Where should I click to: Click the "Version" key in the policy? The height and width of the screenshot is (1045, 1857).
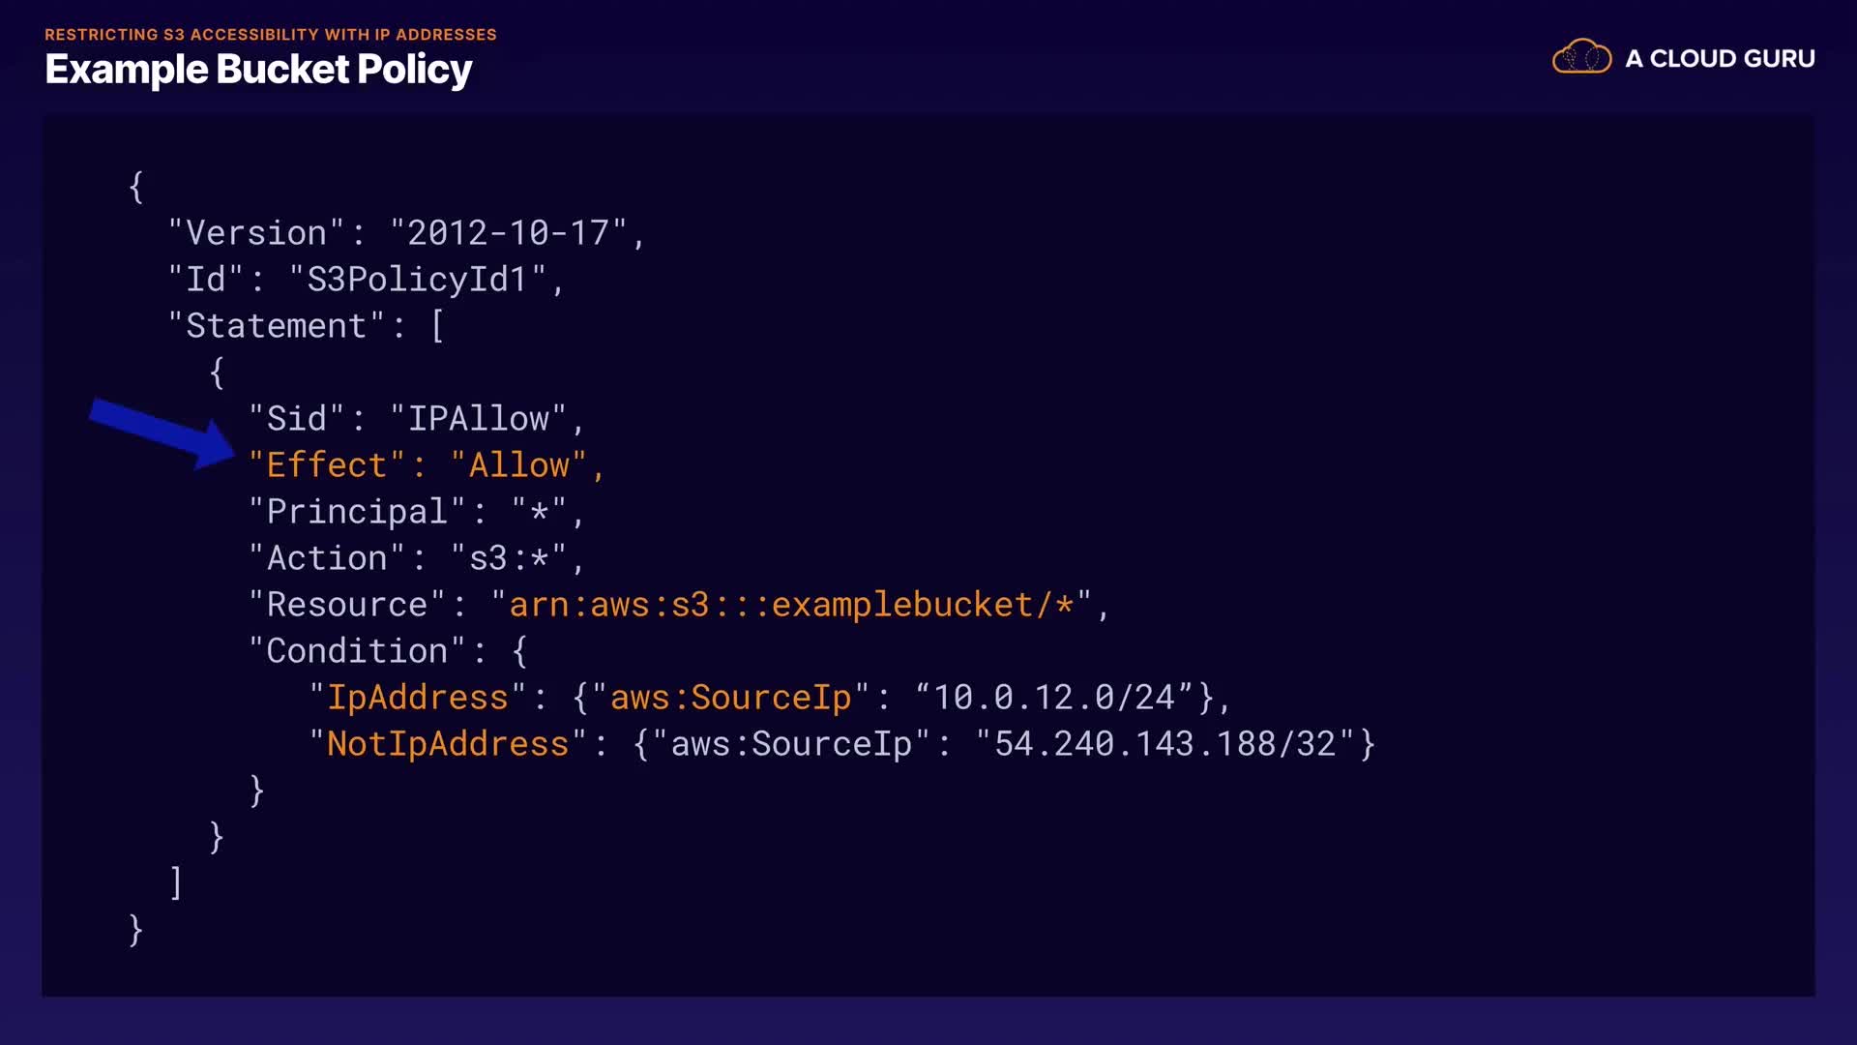[256, 233]
